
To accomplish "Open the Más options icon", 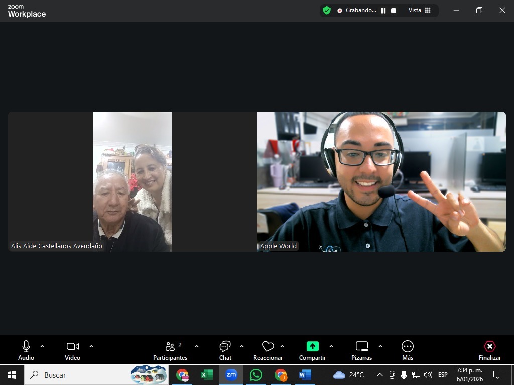I will (407, 346).
